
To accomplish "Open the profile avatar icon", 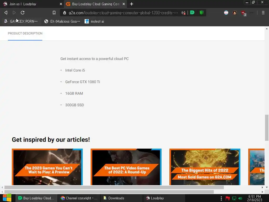I will tap(235, 13).
